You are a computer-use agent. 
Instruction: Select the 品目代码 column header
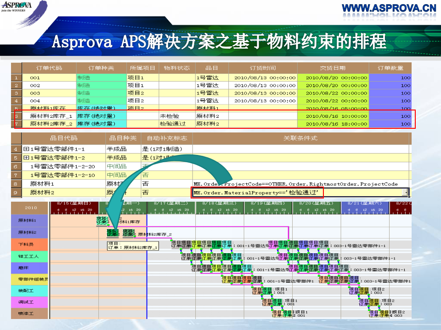[63, 138]
